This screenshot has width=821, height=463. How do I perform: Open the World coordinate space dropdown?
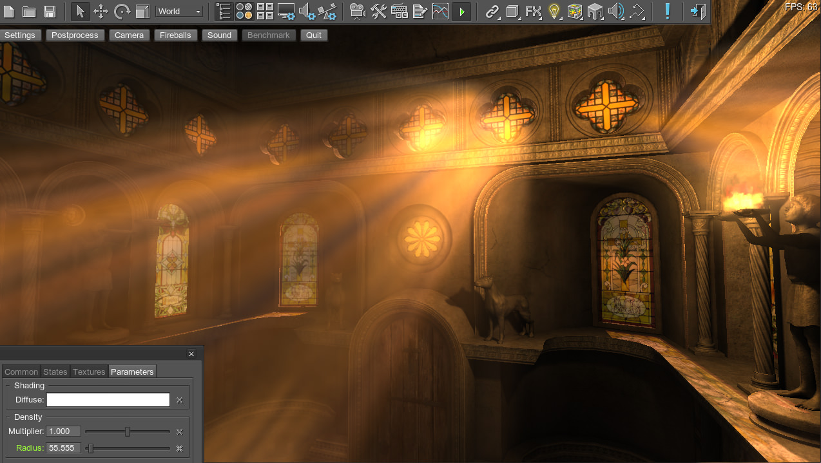[x=179, y=12]
